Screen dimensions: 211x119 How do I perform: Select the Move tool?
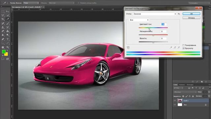[x=8, y=12]
